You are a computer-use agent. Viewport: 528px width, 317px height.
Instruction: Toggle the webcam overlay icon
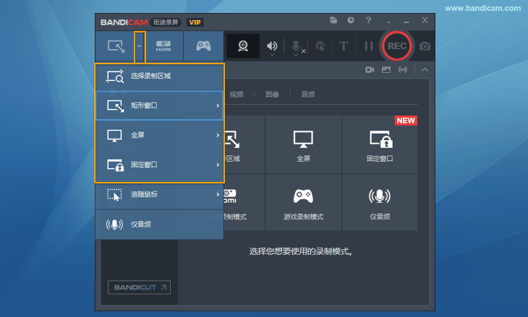click(x=244, y=46)
